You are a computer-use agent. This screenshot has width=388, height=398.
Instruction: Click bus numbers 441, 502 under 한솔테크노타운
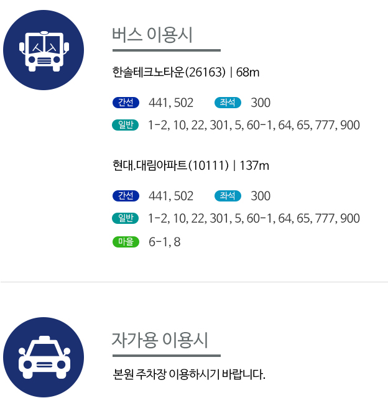(x=171, y=103)
